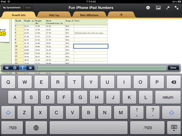
Task: Select the Height (in) column header
Action: 29,22
